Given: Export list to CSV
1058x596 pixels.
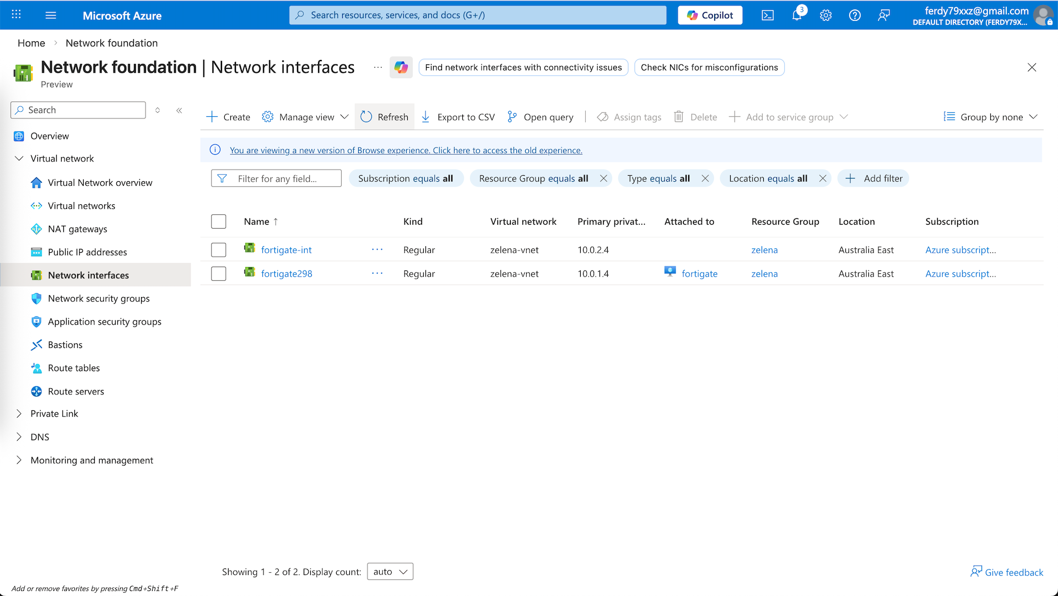Looking at the screenshot, I should pyautogui.click(x=458, y=117).
